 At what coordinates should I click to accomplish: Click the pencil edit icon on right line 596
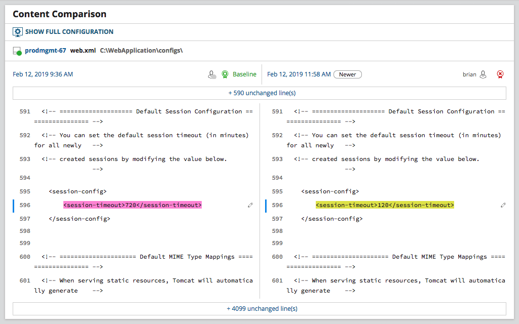(503, 205)
